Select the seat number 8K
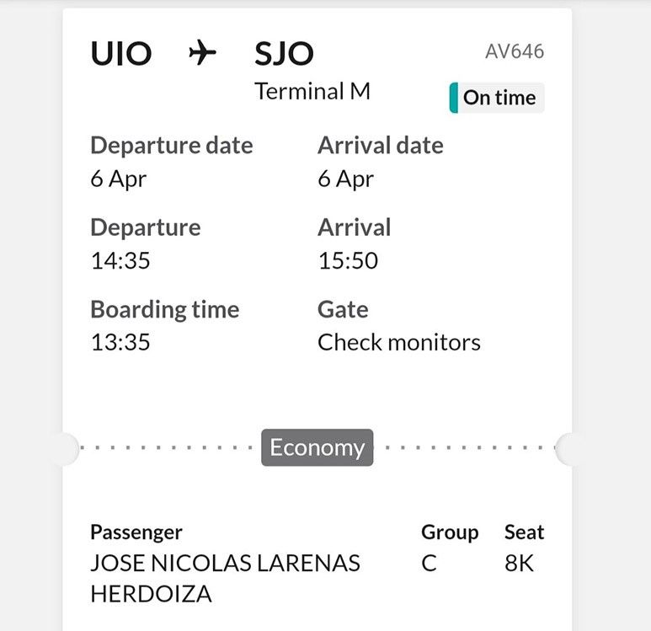The height and width of the screenshot is (631, 651). [520, 563]
